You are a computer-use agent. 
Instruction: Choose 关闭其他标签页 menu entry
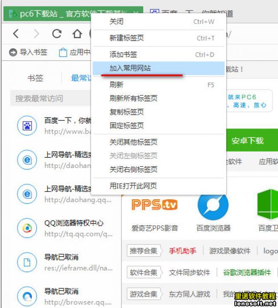pyautogui.click(x=158, y=142)
